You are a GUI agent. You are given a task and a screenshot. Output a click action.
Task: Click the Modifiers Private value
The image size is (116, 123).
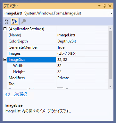(x=82, y=78)
